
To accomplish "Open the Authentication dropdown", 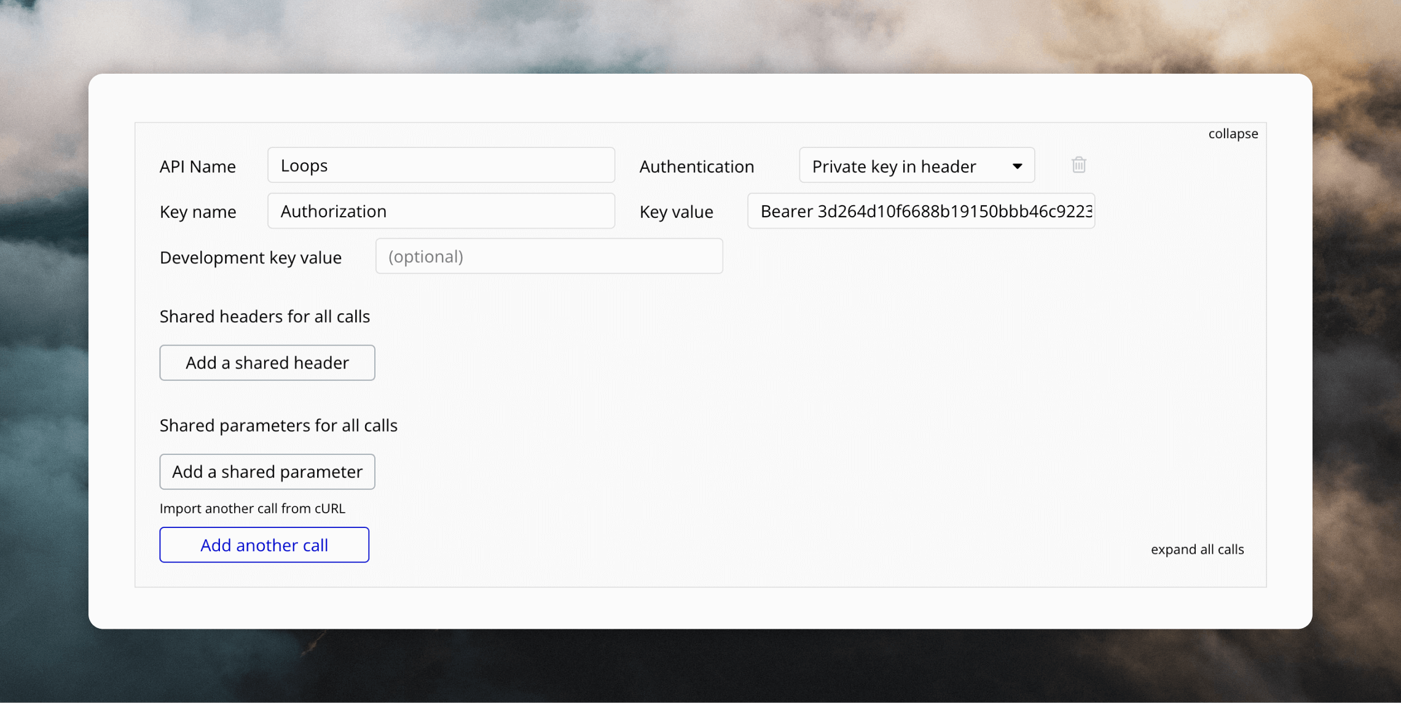I will tap(917, 165).
